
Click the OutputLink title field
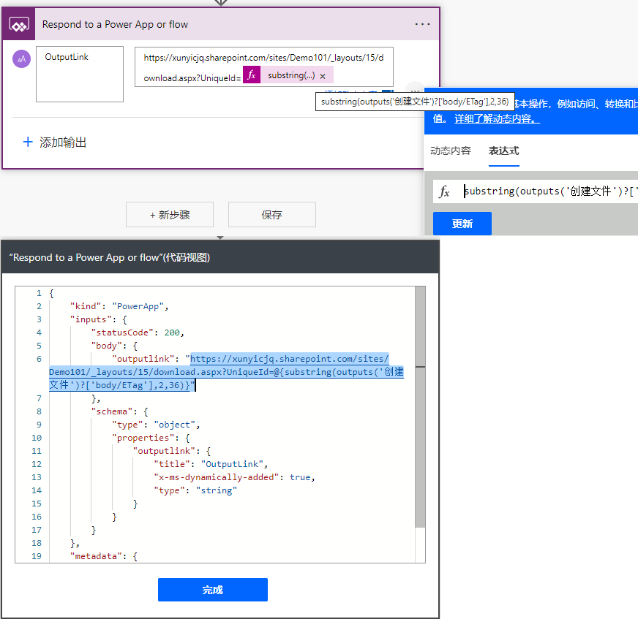[79, 74]
